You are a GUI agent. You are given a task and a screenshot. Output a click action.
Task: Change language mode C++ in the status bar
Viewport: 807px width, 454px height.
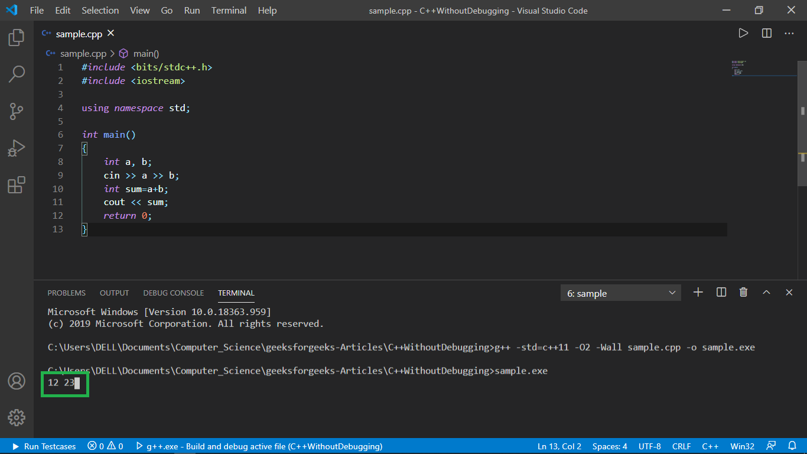(x=710, y=446)
